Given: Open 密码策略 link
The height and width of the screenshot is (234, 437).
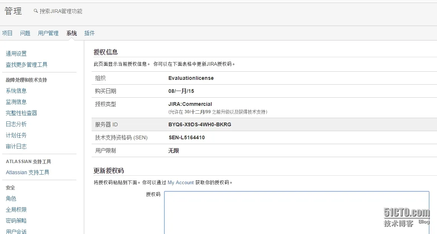Looking at the screenshot, I should [x=16, y=221].
